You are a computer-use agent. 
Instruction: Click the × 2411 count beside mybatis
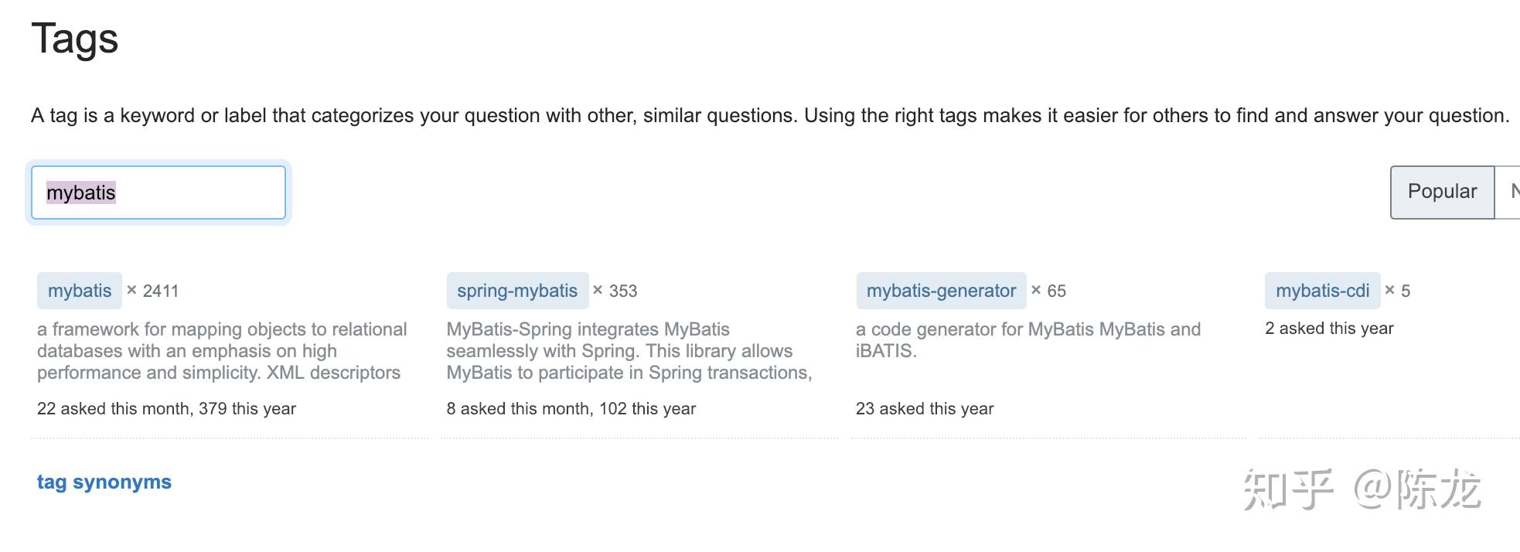[153, 291]
